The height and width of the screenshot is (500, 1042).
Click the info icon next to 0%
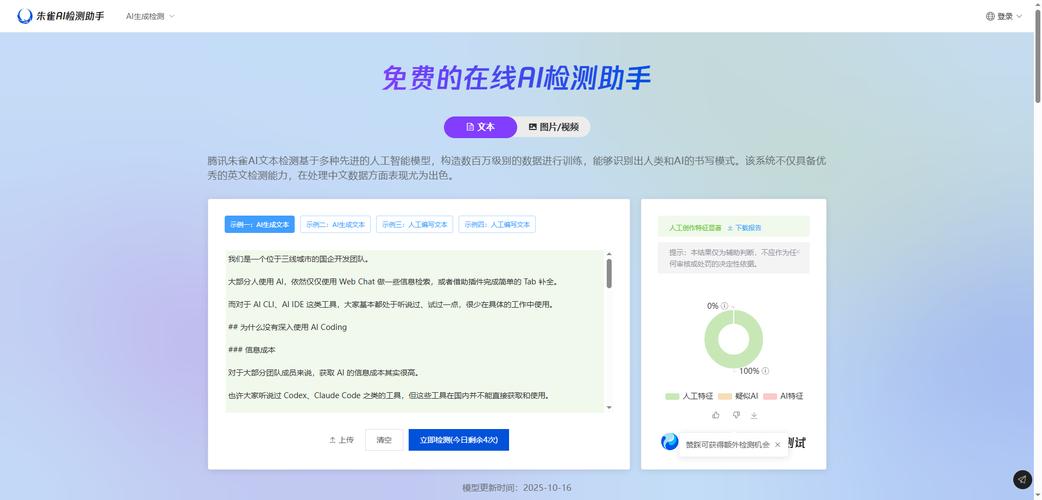725,306
